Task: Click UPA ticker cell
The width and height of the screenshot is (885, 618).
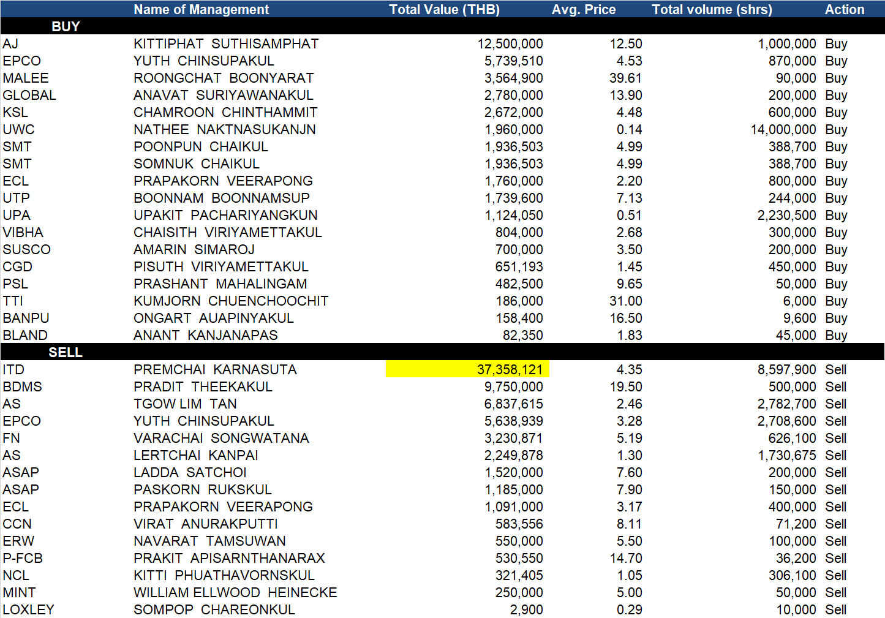Action: pyautogui.click(x=17, y=215)
